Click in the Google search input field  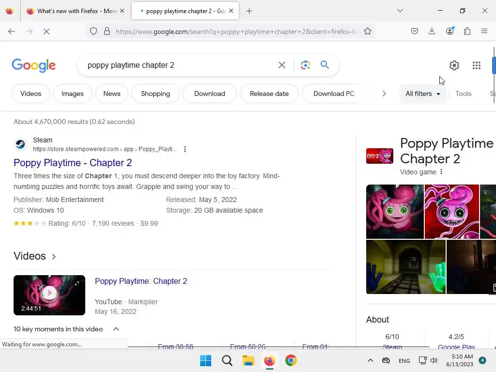tap(179, 65)
